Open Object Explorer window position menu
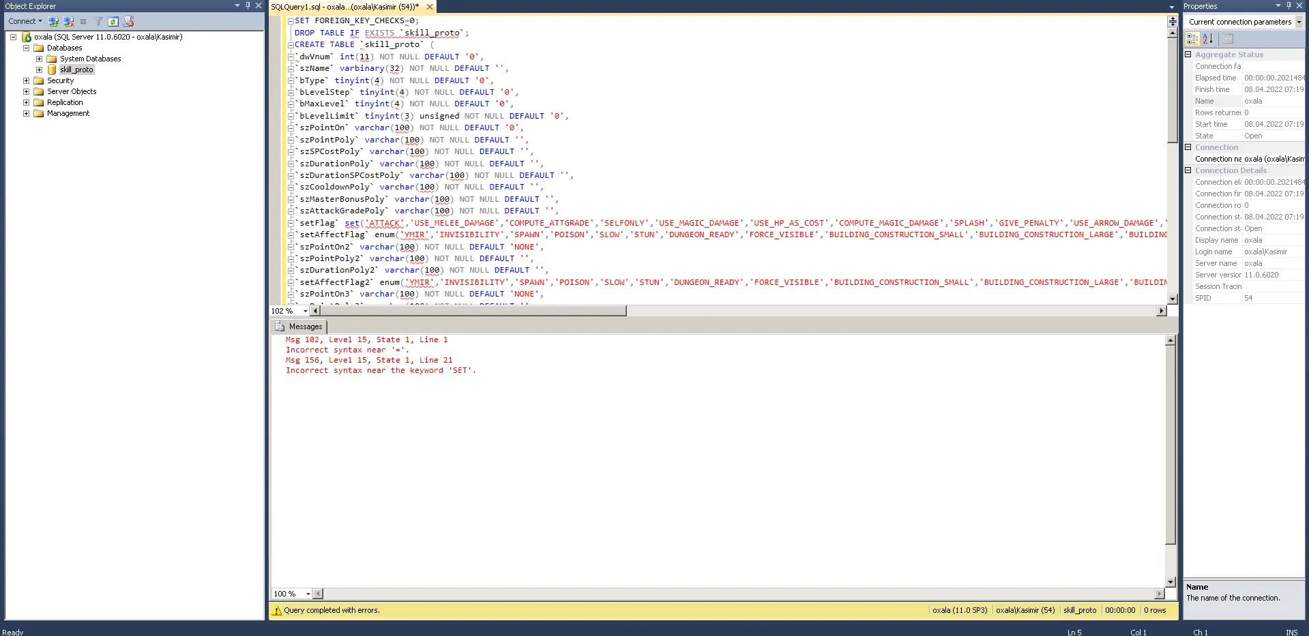Viewport: 1309px width, 636px height. tap(237, 5)
